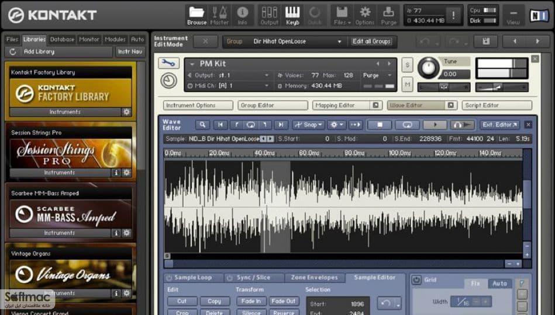Go to previous instrument in rack header
Viewport: 555px width, 315px height.
(515, 41)
